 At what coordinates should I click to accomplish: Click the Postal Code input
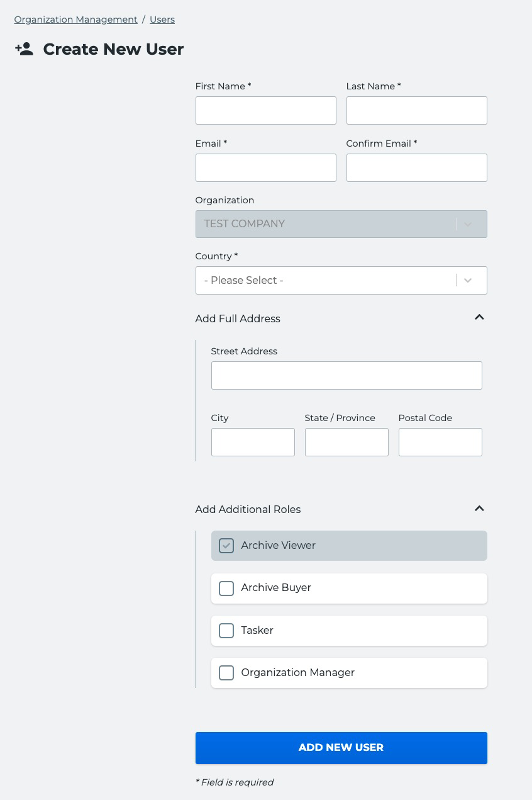coord(440,442)
